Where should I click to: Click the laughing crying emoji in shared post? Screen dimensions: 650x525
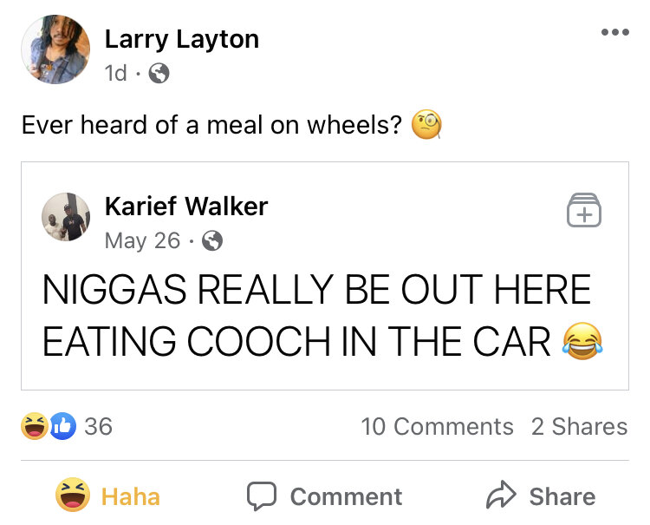click(582, 341)
